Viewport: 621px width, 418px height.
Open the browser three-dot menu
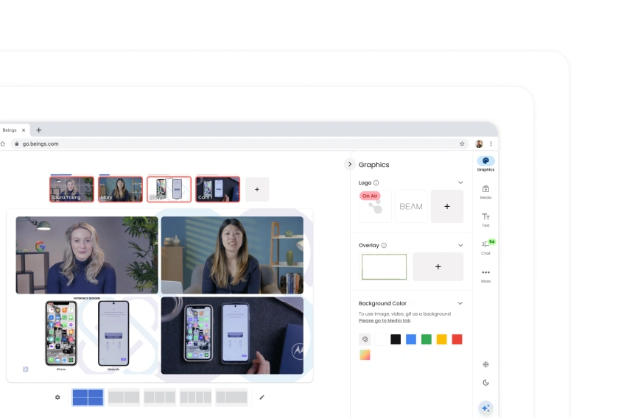pyautogui.click(x=491, y=144)
